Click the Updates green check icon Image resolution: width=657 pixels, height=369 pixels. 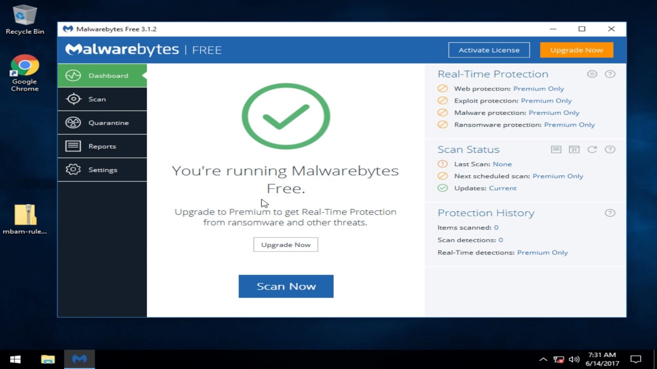pos(442,188)
